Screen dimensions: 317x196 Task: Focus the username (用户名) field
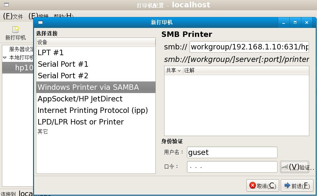click(232, 152)
